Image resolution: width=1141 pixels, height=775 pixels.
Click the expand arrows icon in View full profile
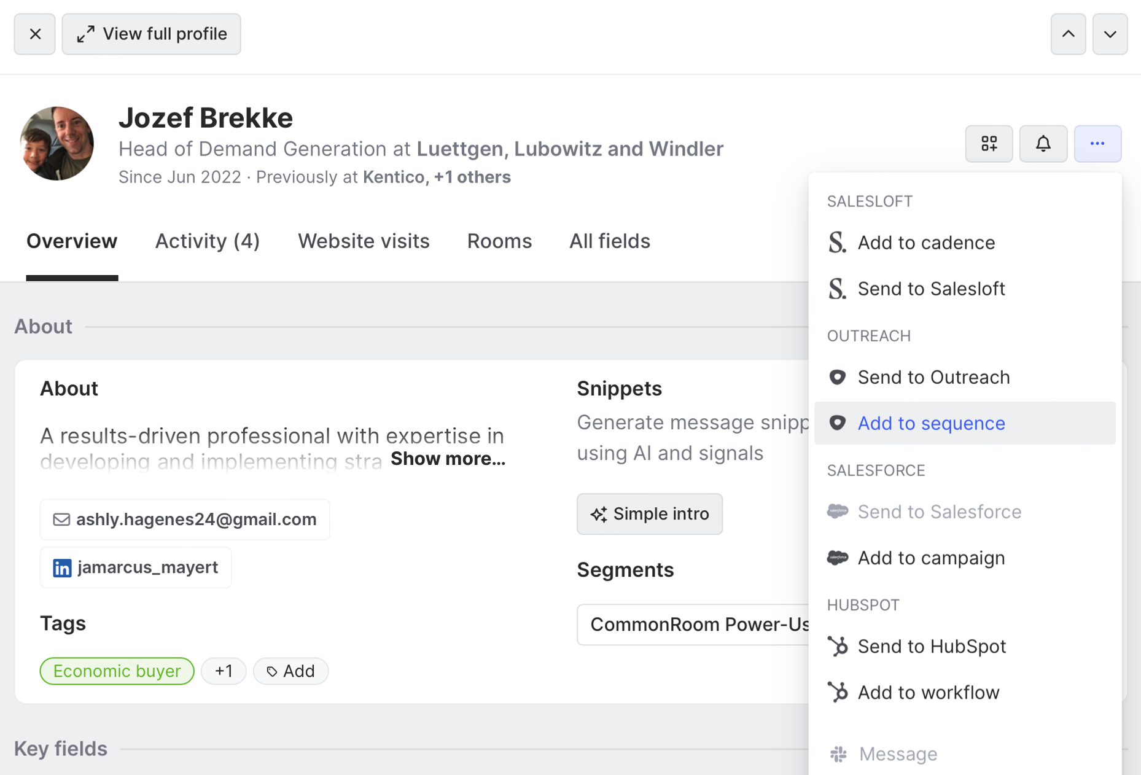(85, 34)
